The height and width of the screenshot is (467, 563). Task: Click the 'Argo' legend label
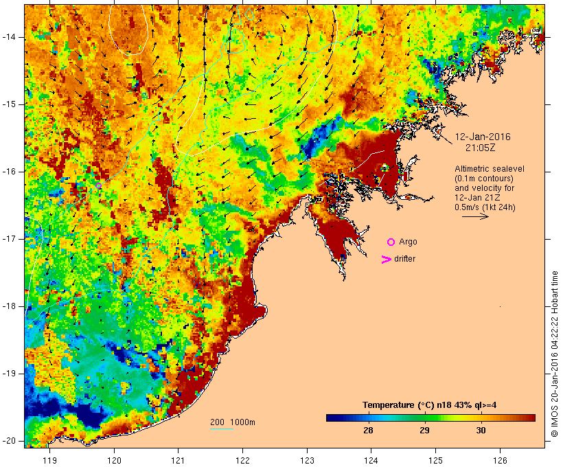tap(409, 242)
